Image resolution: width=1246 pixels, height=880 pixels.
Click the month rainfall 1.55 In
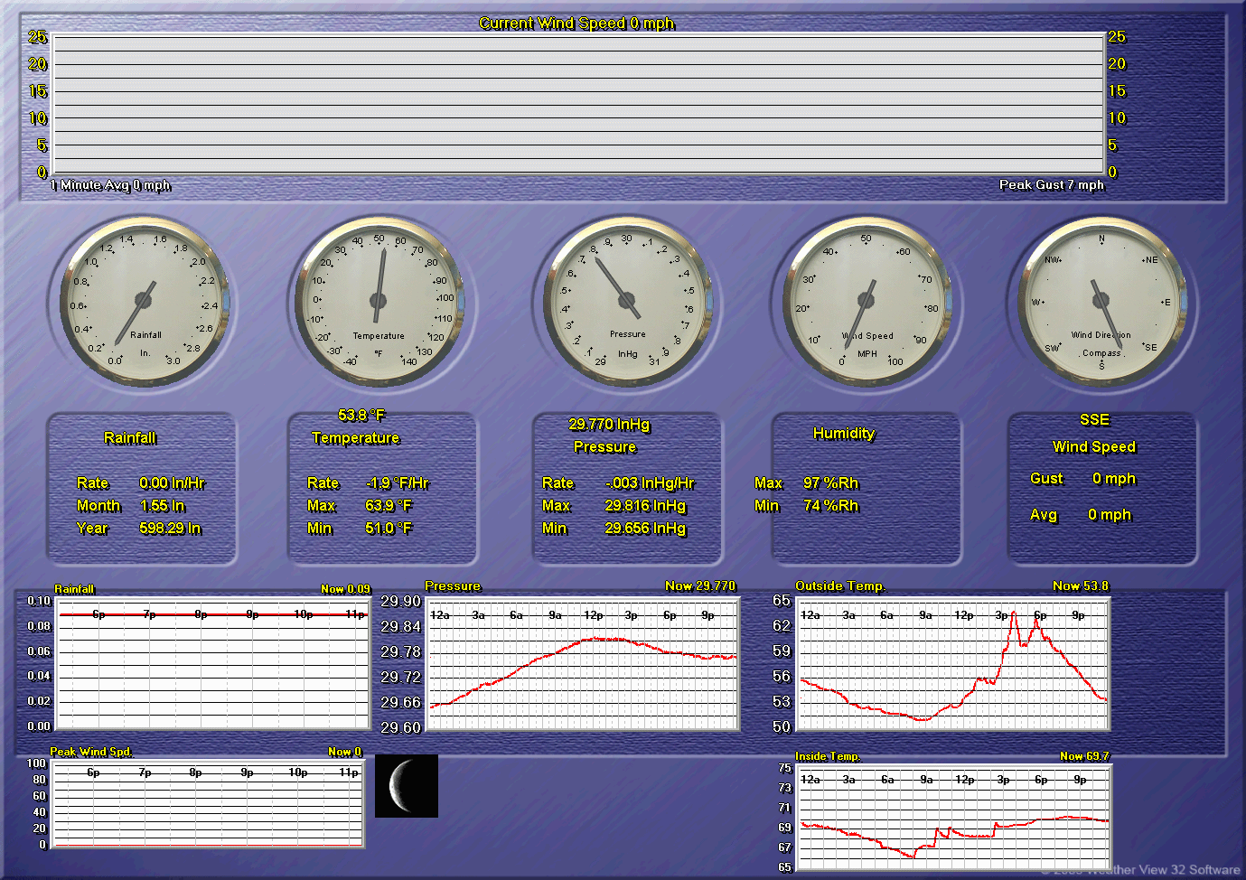pos(163,506)
